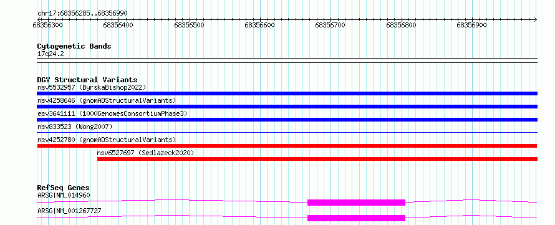
Task: Select the magenta exon block of ARSG|NM_001267727
Action: coord(356,218)
